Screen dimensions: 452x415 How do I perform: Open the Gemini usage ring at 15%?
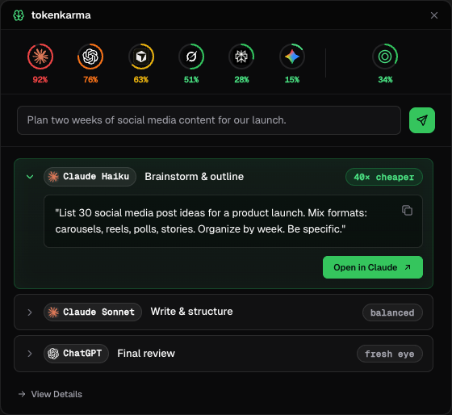click(292, 57)
